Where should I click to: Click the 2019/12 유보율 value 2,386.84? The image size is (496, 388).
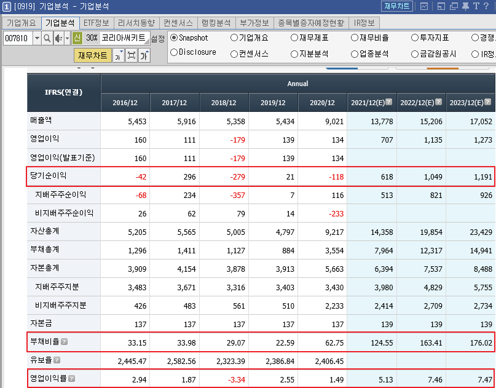click(280, 362)
